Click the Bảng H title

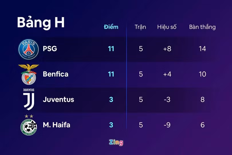click(x=41, y=22)
